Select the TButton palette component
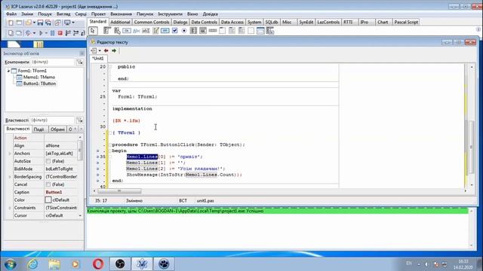483x271 pixels. click(126, 31)
